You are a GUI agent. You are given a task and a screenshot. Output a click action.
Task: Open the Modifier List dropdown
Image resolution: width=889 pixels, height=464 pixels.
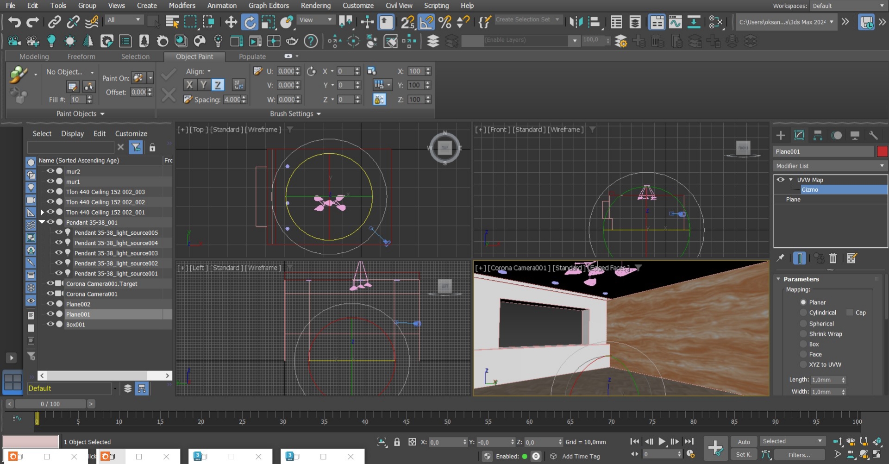(830, 166)
